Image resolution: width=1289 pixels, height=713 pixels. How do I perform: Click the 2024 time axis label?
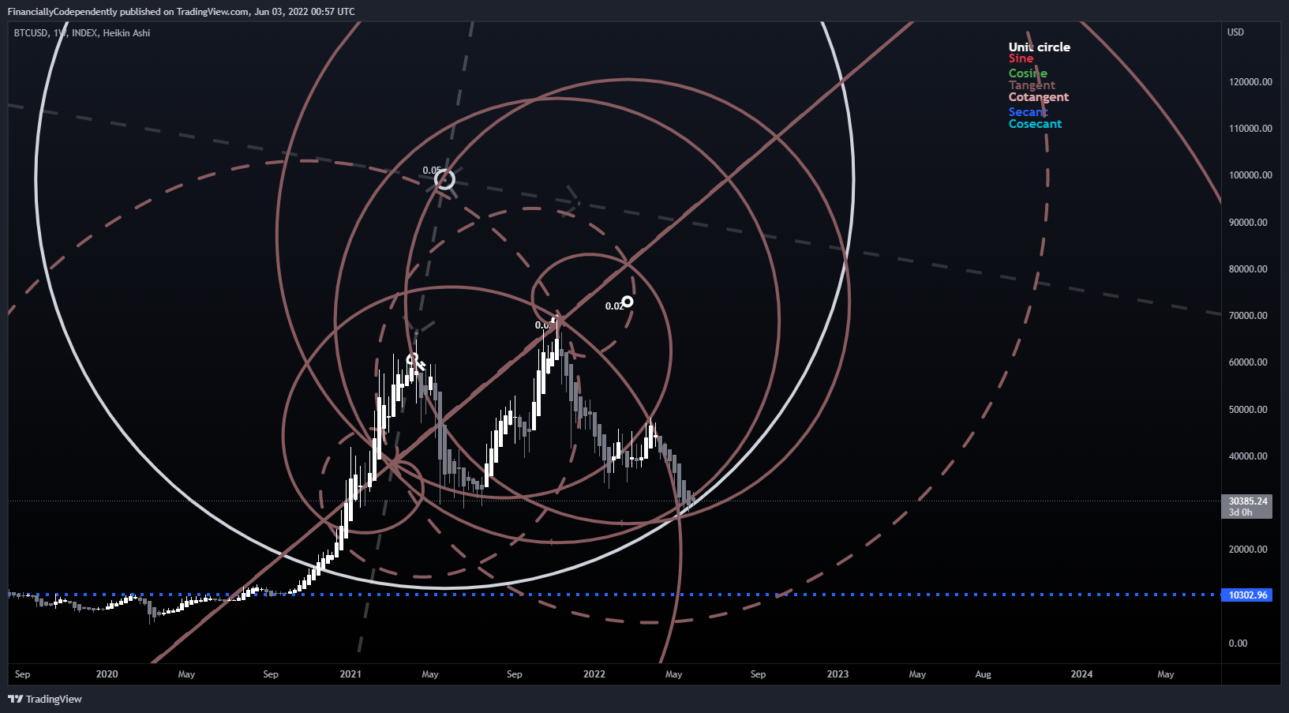[x=1081, y=674]
